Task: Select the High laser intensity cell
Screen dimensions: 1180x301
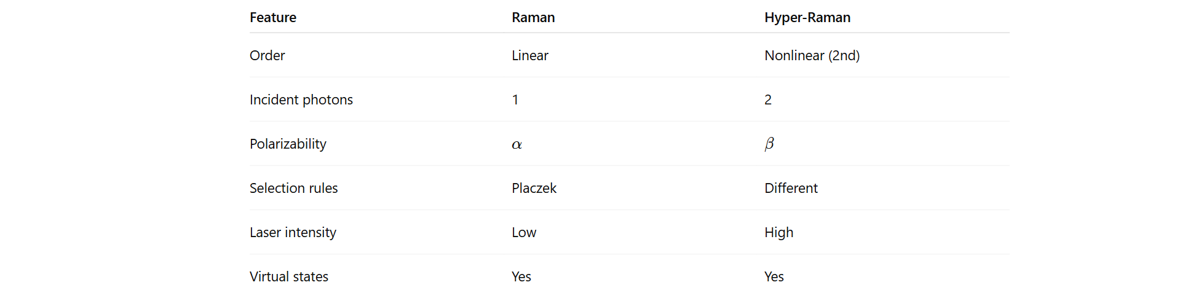Action: tap(778, 233)
